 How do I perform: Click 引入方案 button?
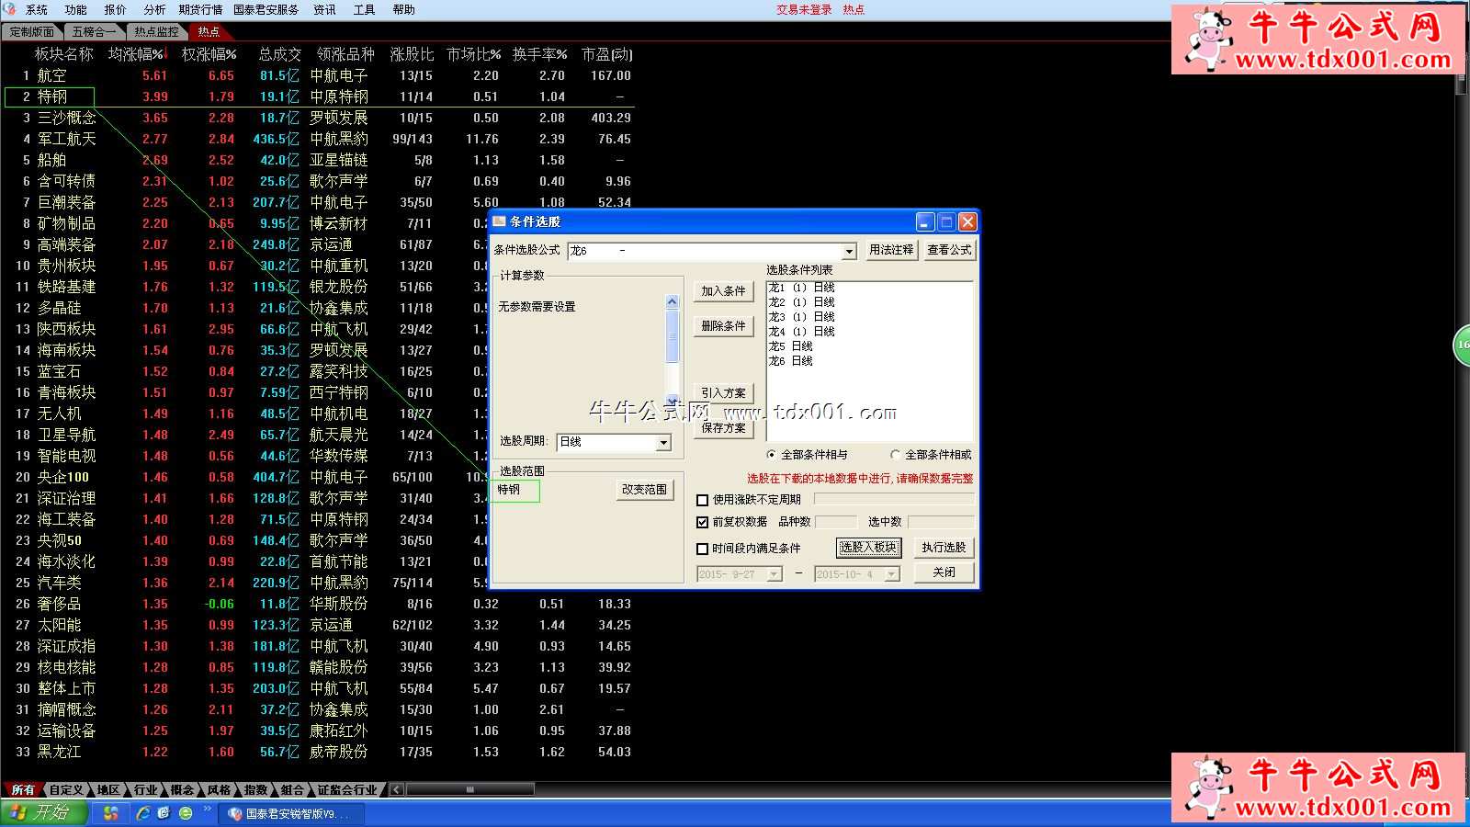click(723, 393)
